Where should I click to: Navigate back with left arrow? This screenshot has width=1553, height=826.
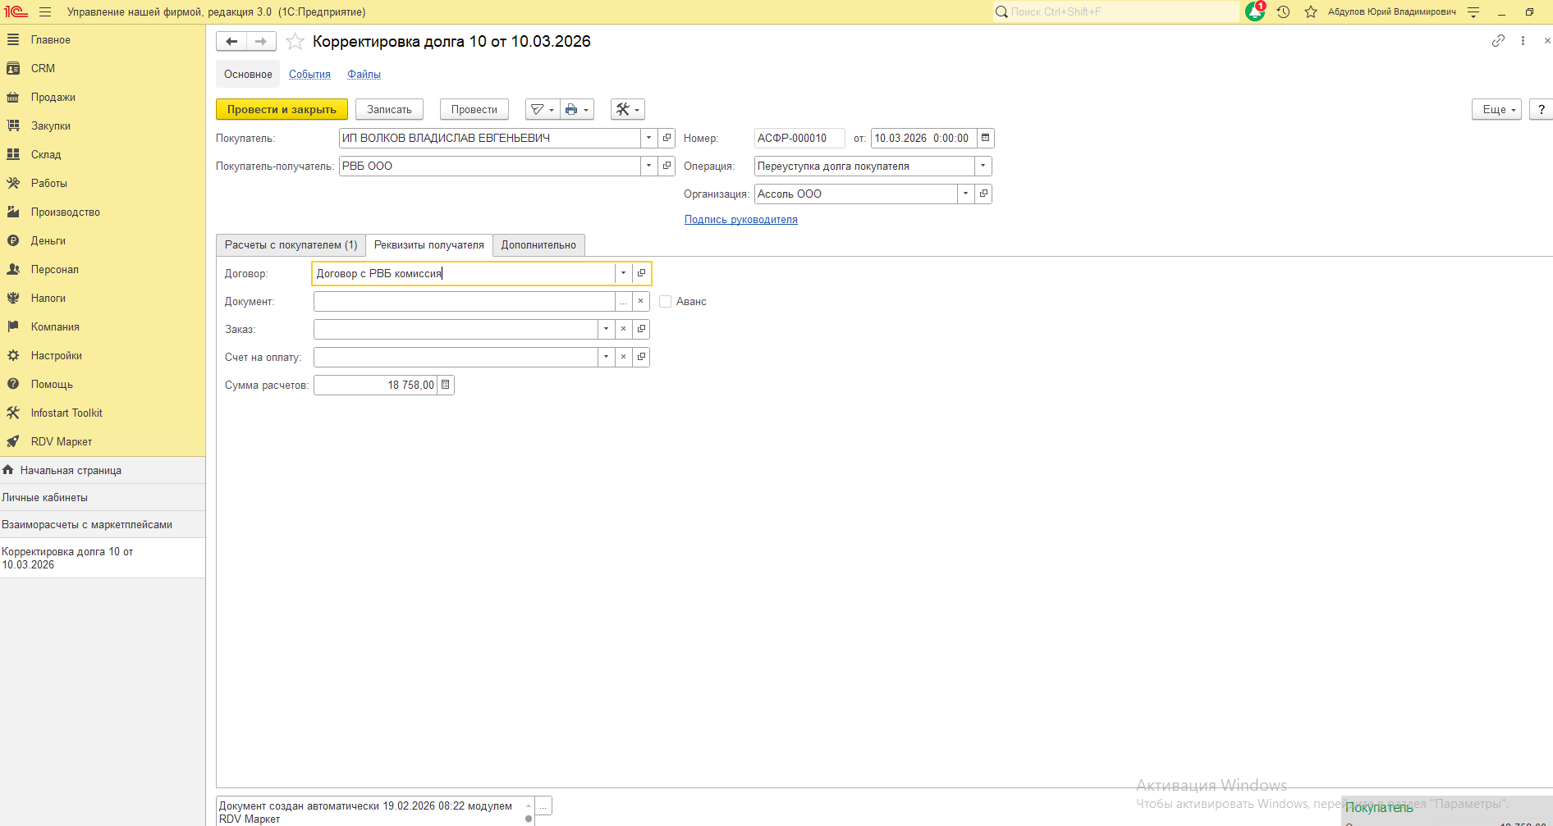point(231,41)
